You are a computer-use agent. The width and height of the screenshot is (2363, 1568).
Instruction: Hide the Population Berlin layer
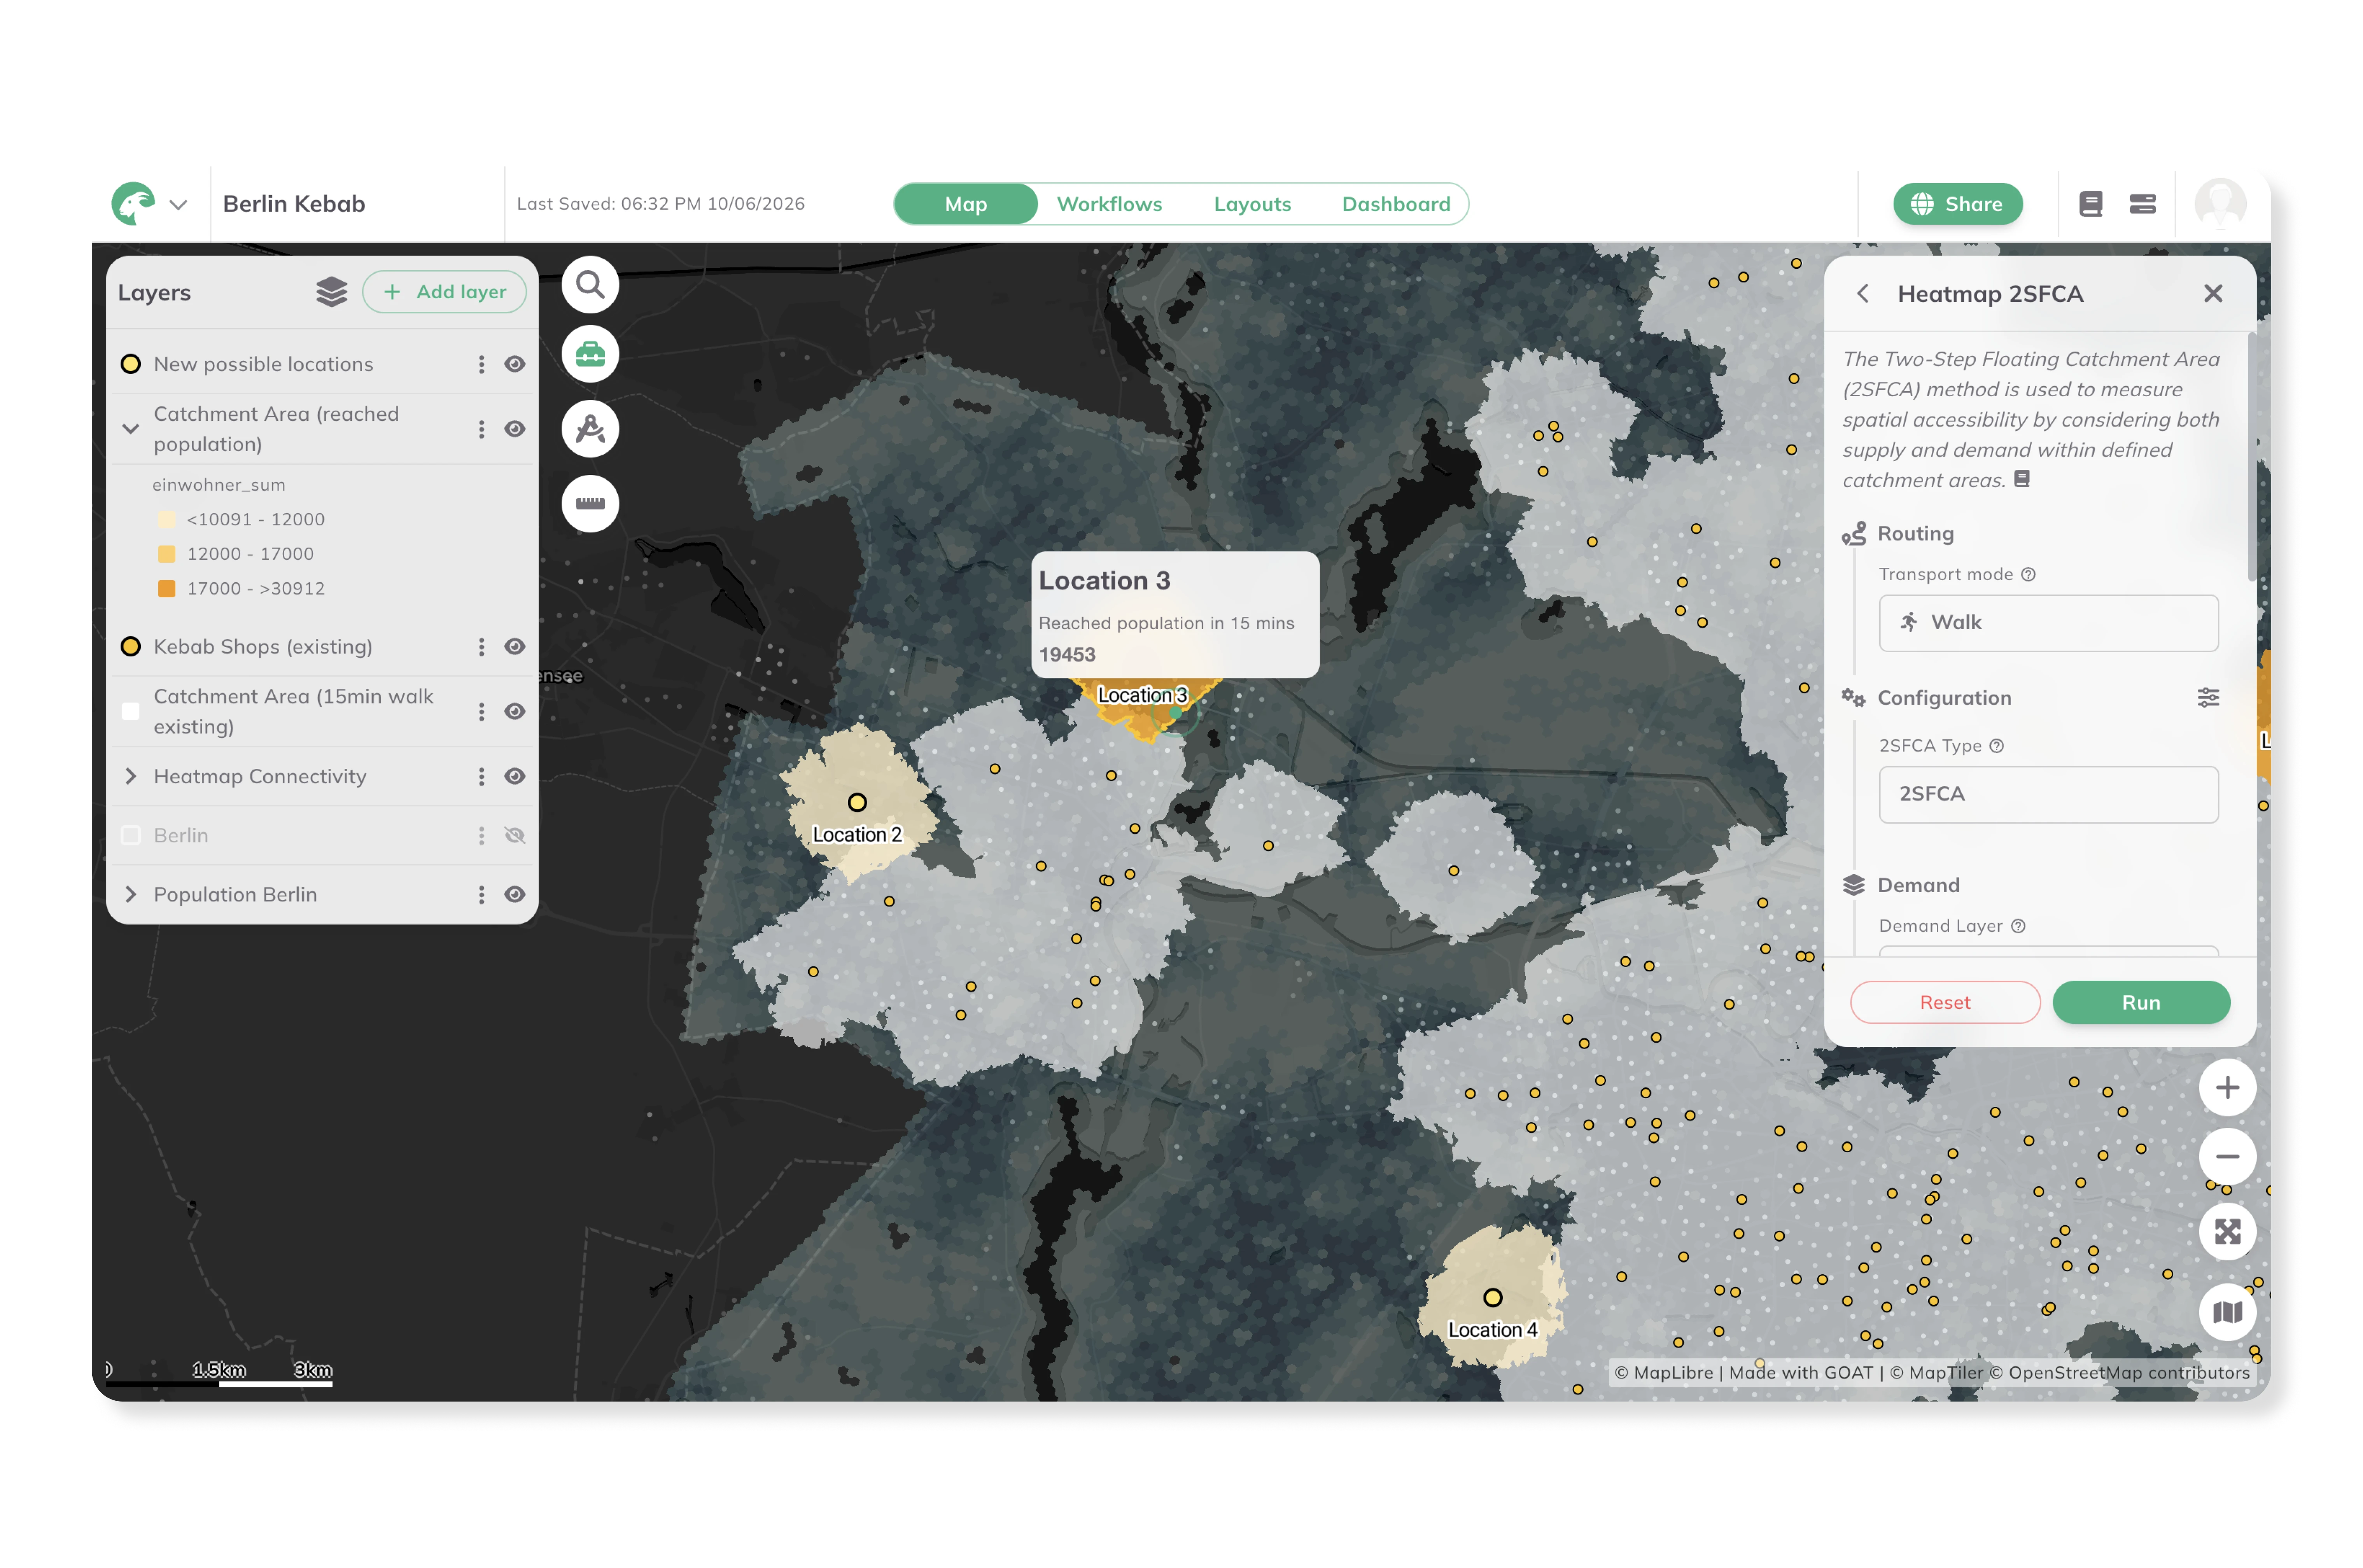(514, 895)
